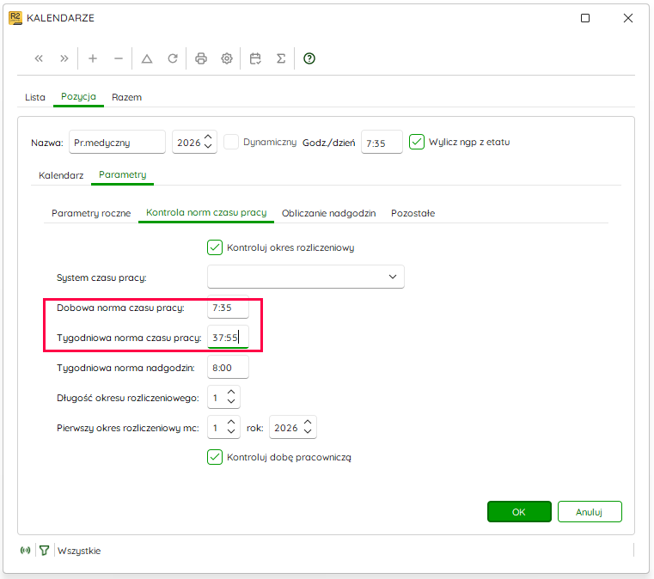
Task: Click the rok 2026 input field
Action: (293, 427)
